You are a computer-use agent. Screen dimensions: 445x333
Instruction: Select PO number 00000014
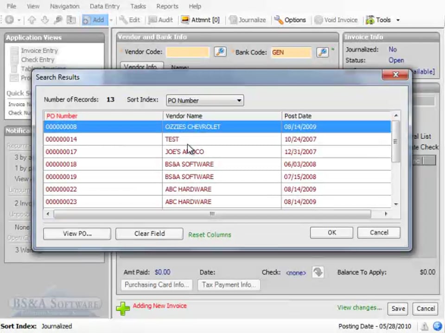61,139
